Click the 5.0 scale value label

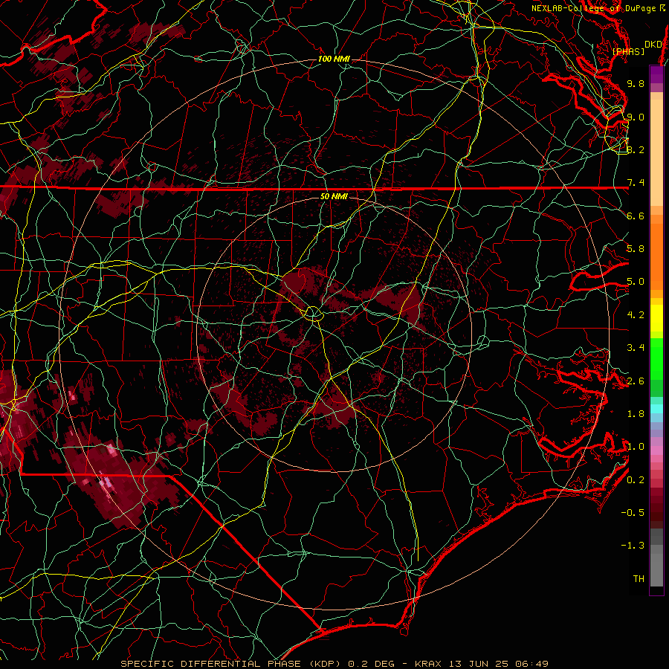[x=636, y=282]
